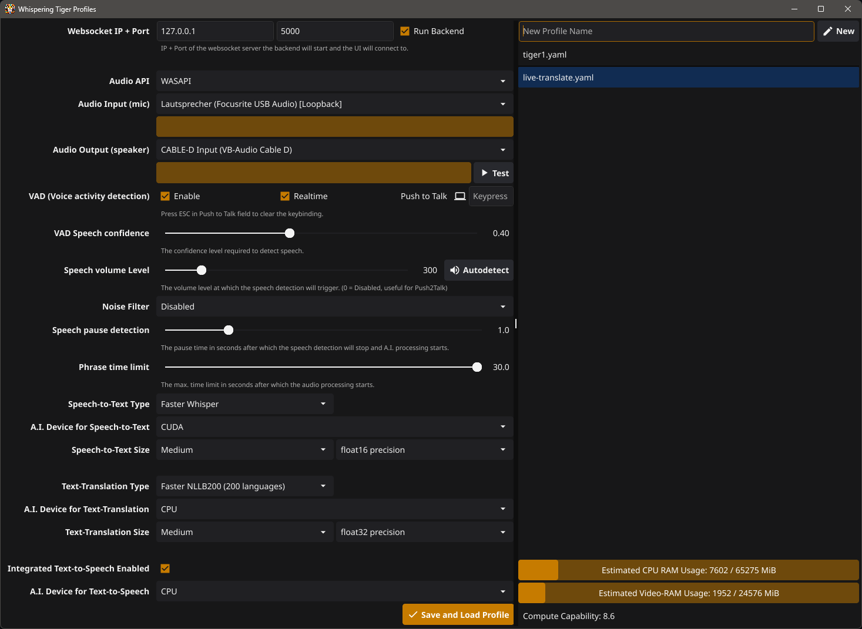The height and width of the screenshot is (629, 862).
Task: Disable the VAD Enable checkbox
Action: (165, 196)
